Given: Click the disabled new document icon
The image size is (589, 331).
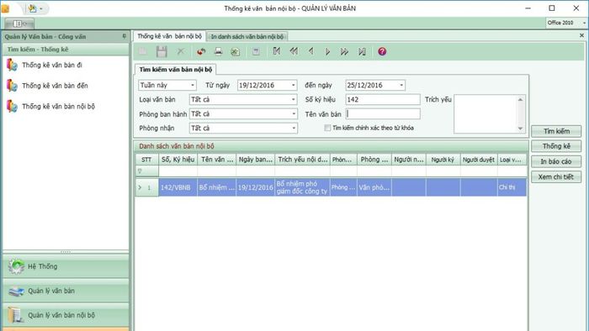Looking at the screenshot, I should (x=143, y=52).
